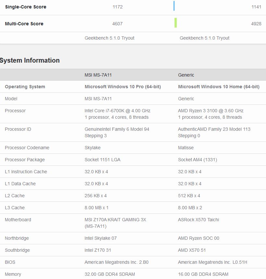Screen dimensions: 266x279
Task: Click the AMD Ryzen 3 3100 processor entry
Action: click(211, 111)
